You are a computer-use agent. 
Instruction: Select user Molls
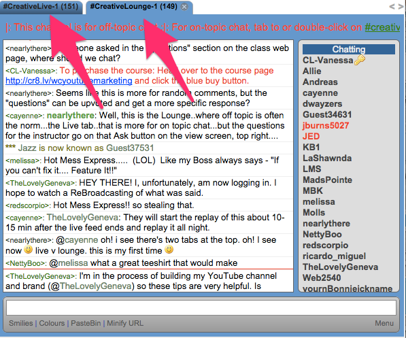[x=314, y=213]
